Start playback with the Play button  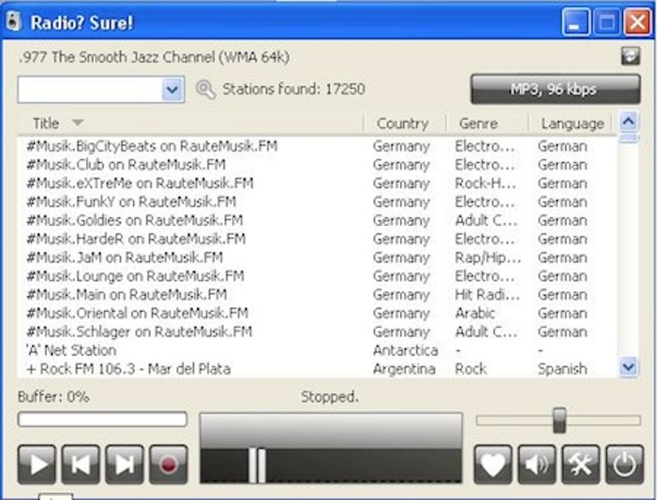(36, 464)
